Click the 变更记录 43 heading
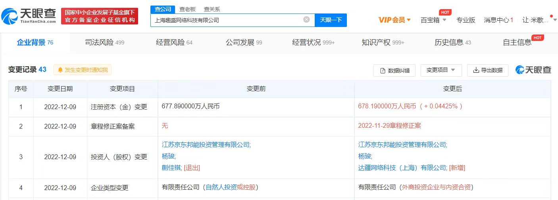 [27, 69]
